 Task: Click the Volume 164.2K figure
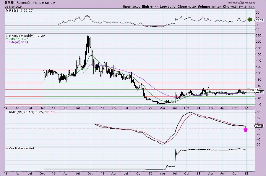click(210, 7)
